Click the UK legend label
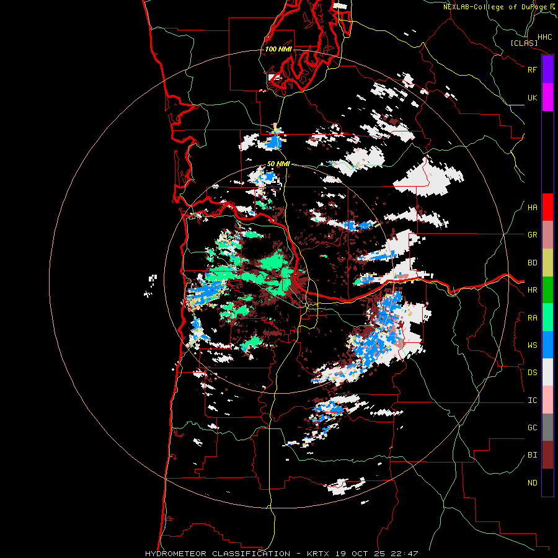The height and width of the screenshot is (558, 558). coord(533,97)
